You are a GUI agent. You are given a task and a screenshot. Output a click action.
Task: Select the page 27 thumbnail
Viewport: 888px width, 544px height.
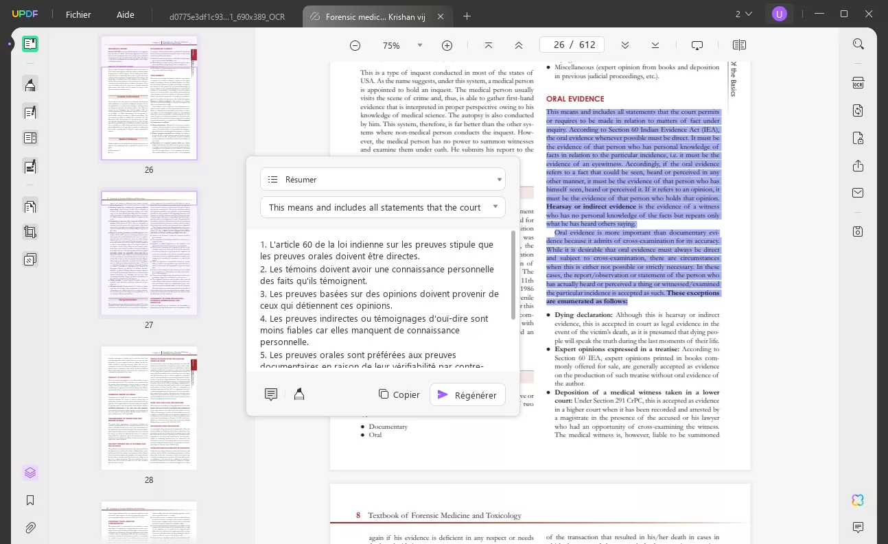coord(149,253)
